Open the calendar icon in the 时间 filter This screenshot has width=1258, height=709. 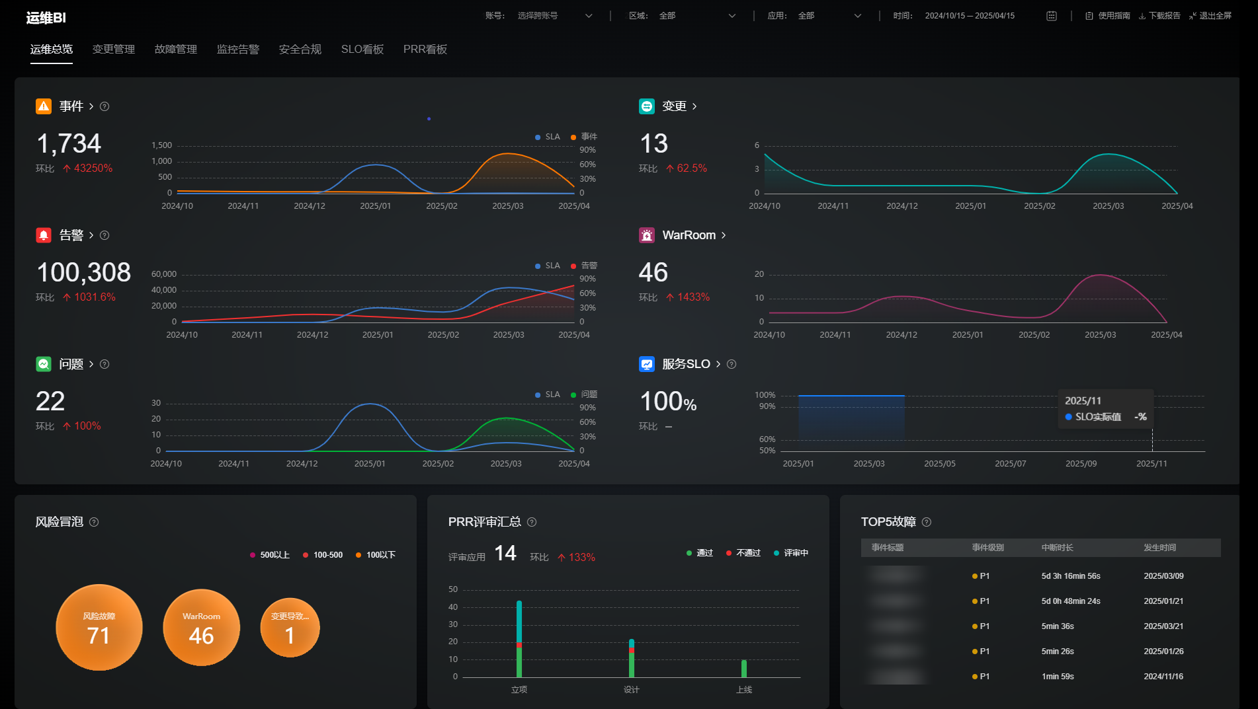pos(1052,16)
